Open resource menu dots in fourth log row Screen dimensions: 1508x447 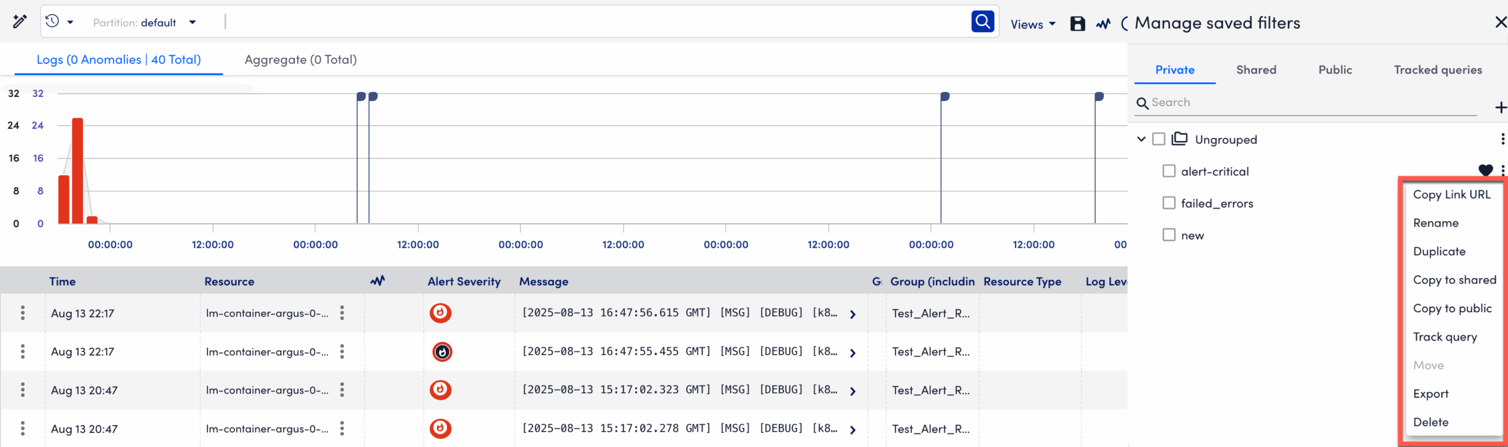[342, 428]
